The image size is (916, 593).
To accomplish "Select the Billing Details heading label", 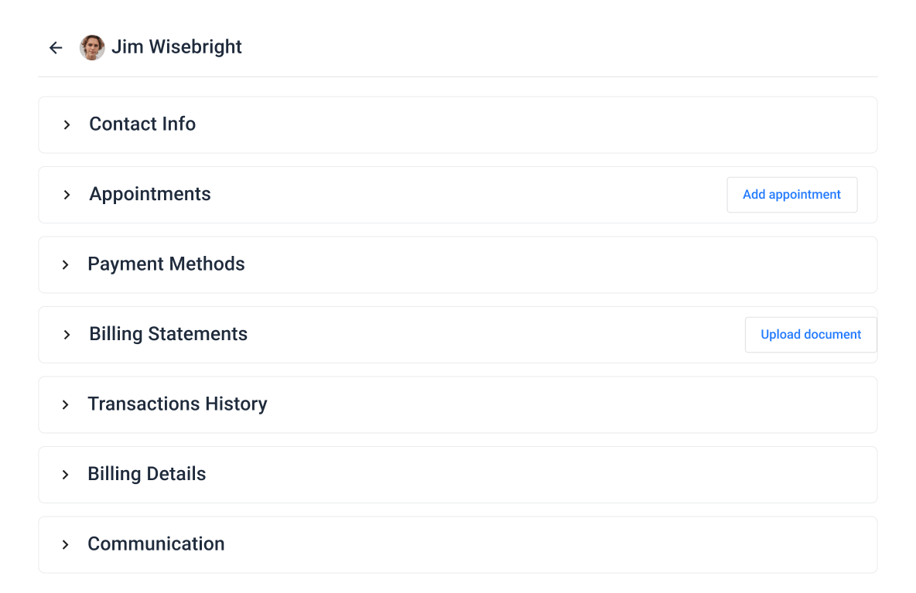I will [147, 474].
